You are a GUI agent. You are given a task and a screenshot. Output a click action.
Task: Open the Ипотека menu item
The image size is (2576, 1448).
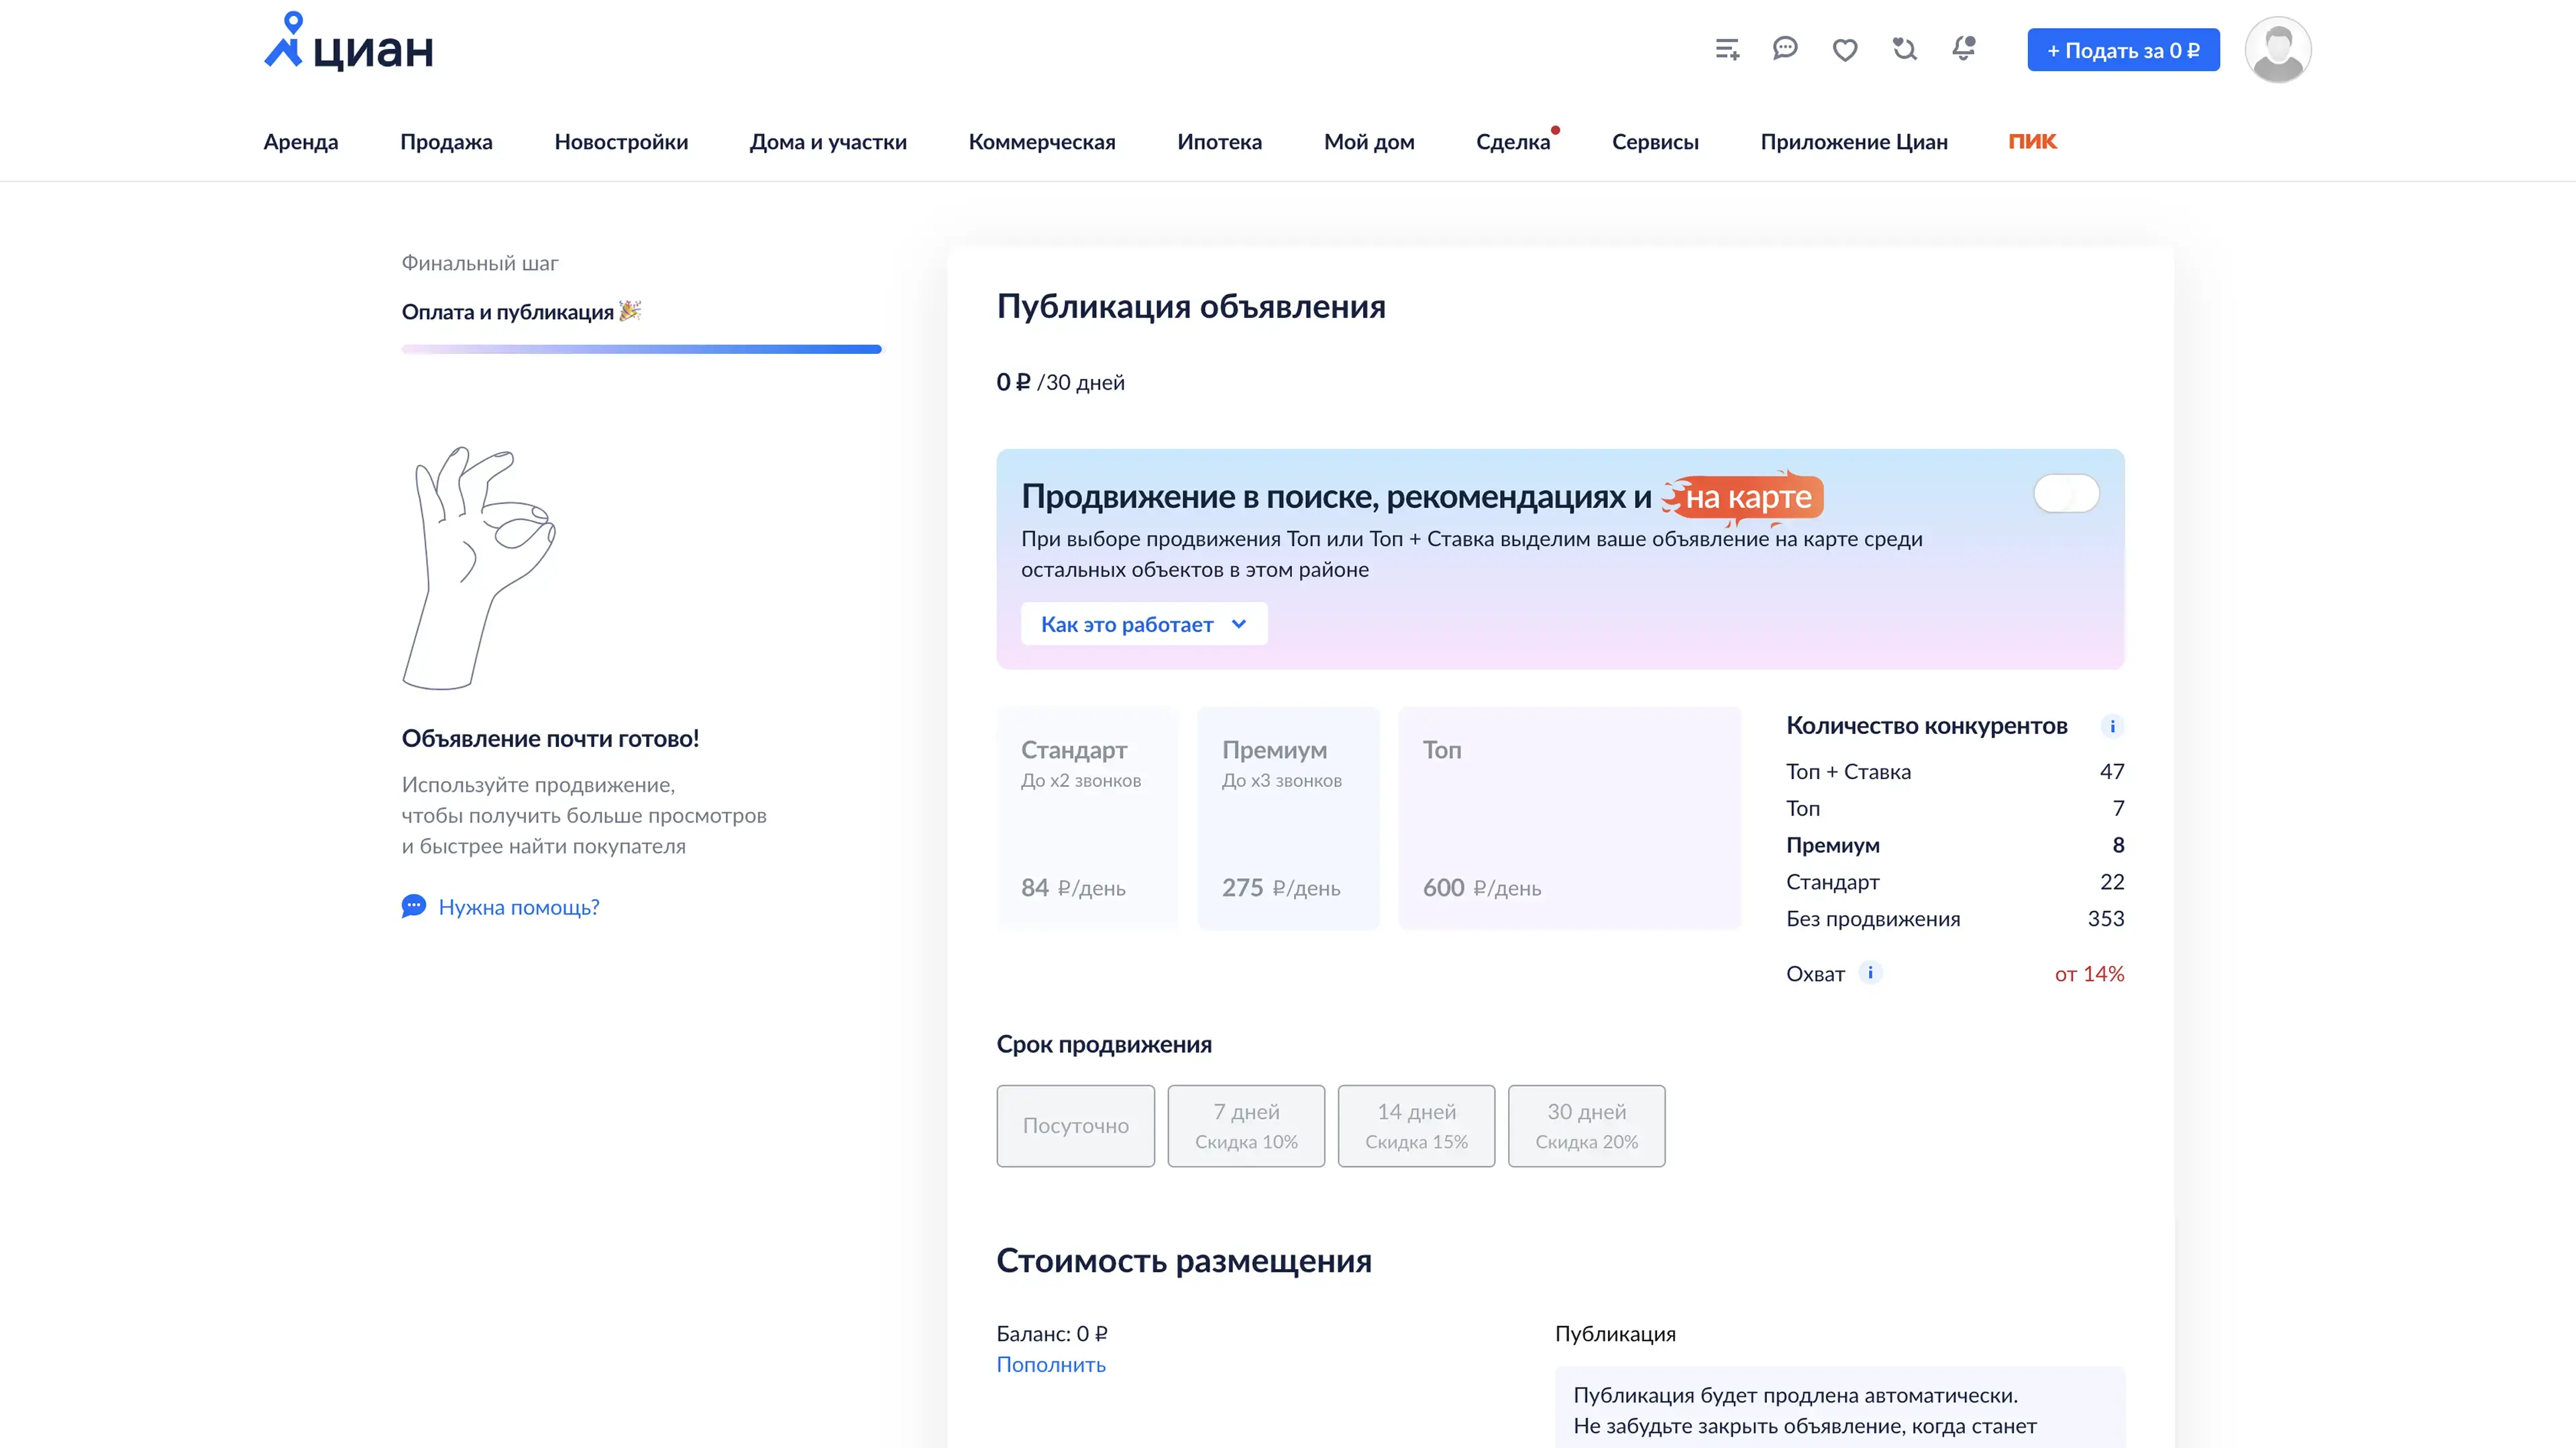pos(1219,142)
